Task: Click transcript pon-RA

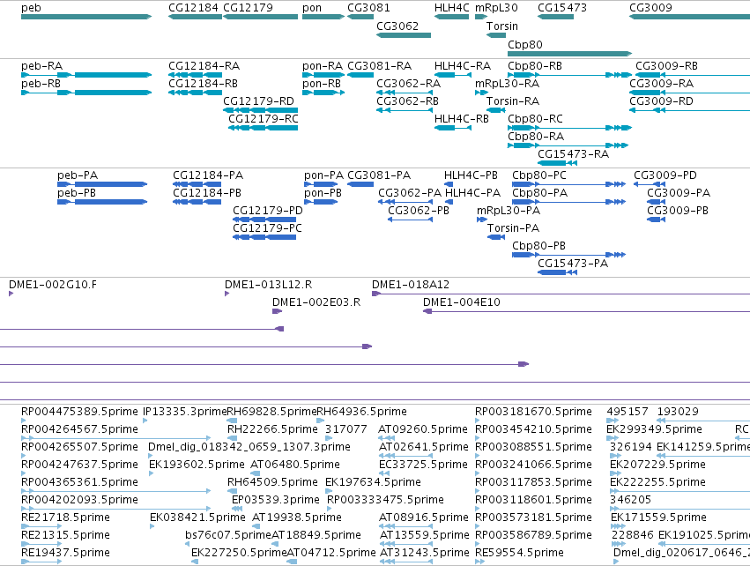Action: point(323,65)
